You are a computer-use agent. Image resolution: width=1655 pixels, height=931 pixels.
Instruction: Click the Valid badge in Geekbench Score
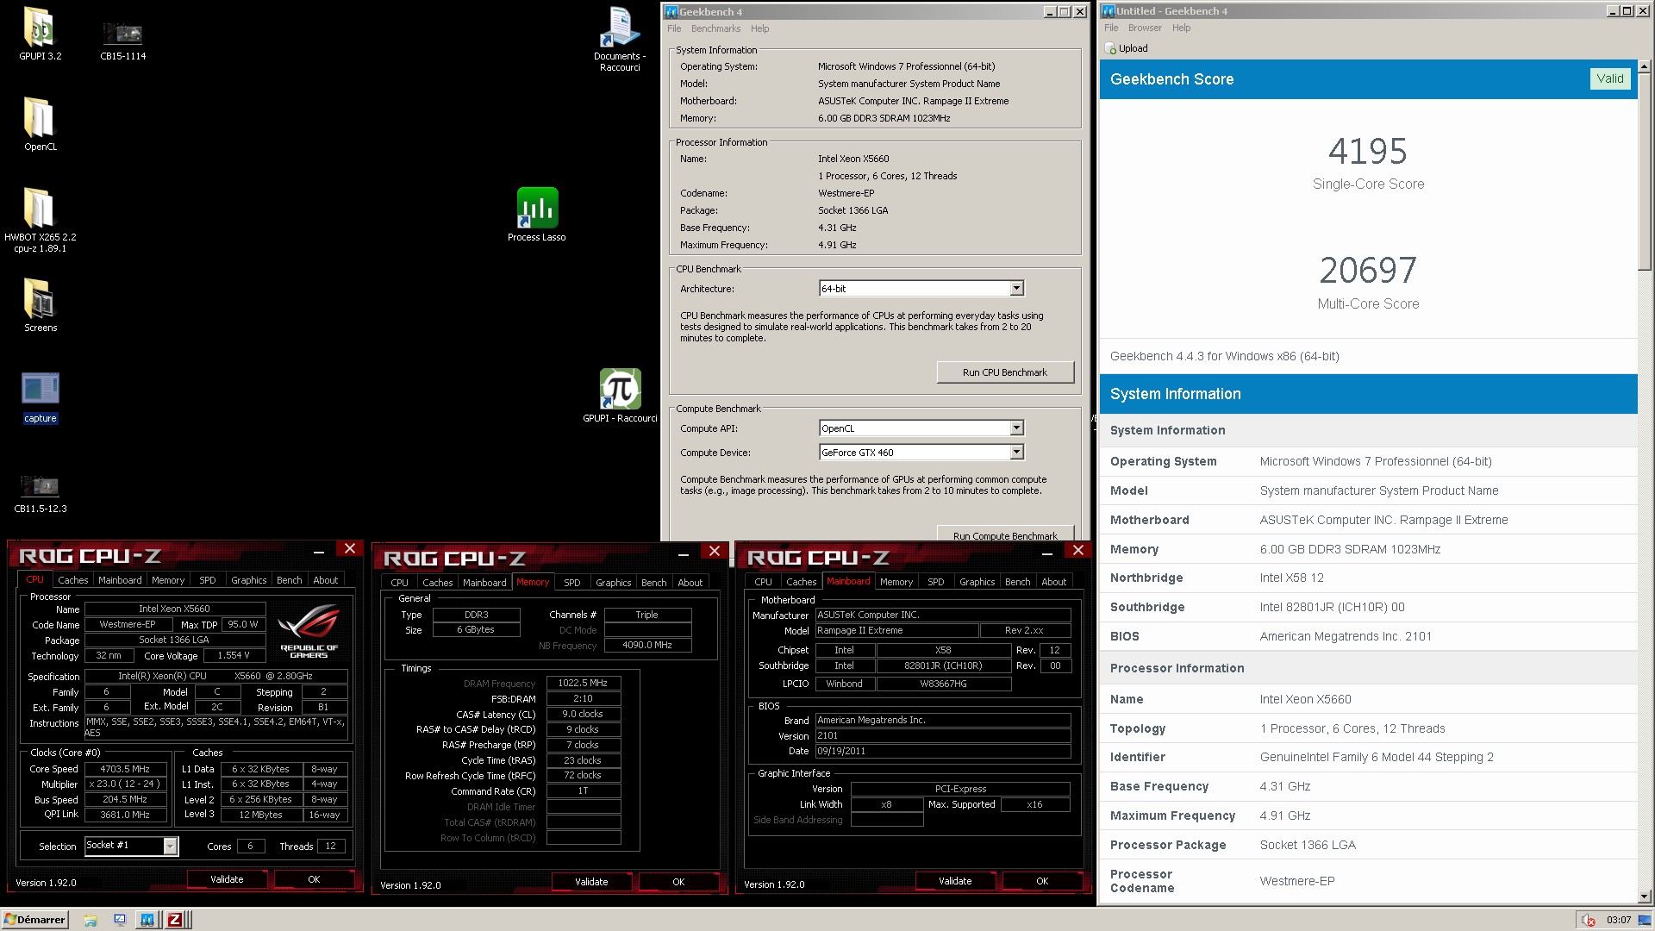click(1609, 78)
